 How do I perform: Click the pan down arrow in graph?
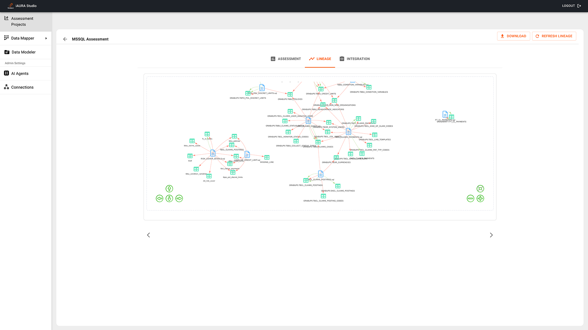[x=169, y=198]
